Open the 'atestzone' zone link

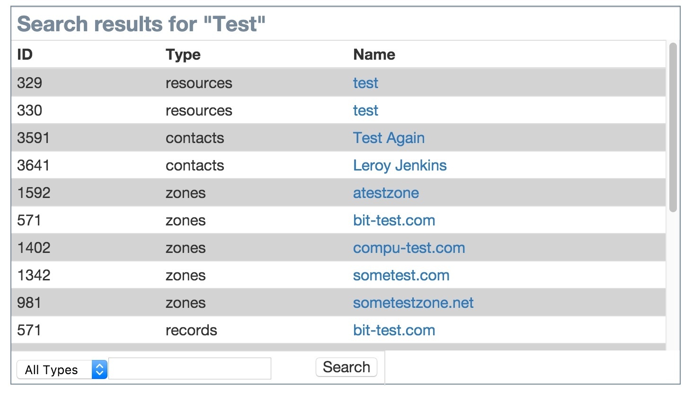coord(386,193)
